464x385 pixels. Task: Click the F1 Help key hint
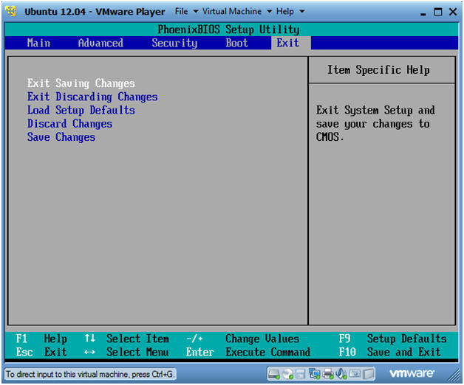[x=41, y=339]
